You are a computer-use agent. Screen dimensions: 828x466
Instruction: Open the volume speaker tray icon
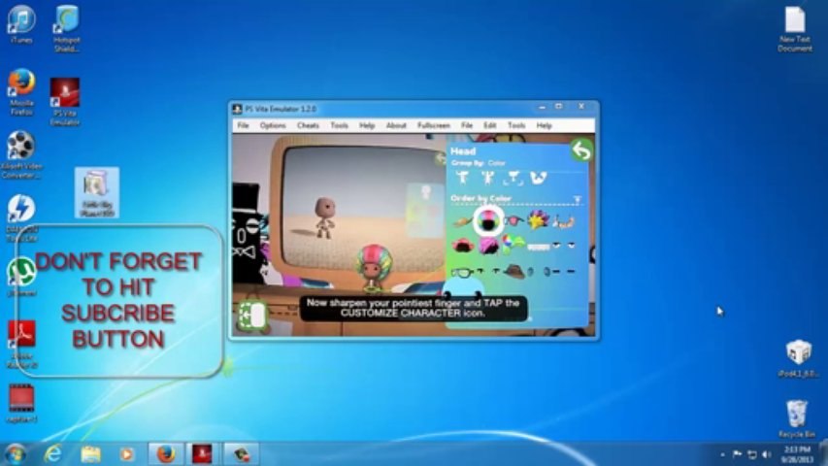pyautogui.click(x=767, y=454)
